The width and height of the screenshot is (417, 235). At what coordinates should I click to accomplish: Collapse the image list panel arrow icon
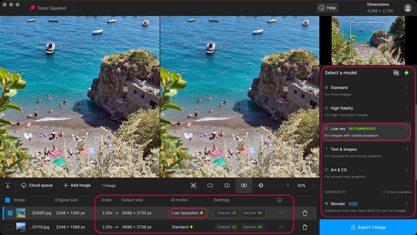8,185
